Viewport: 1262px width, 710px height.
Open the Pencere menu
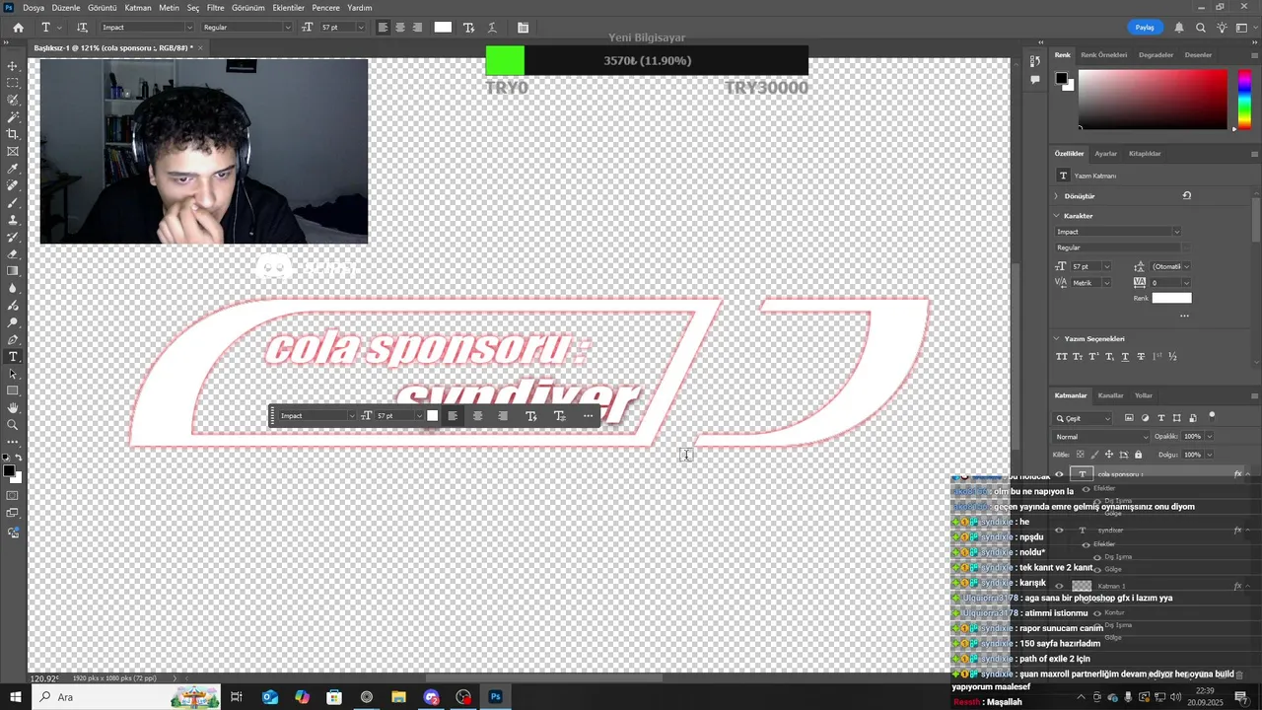(x=325, y=8)
